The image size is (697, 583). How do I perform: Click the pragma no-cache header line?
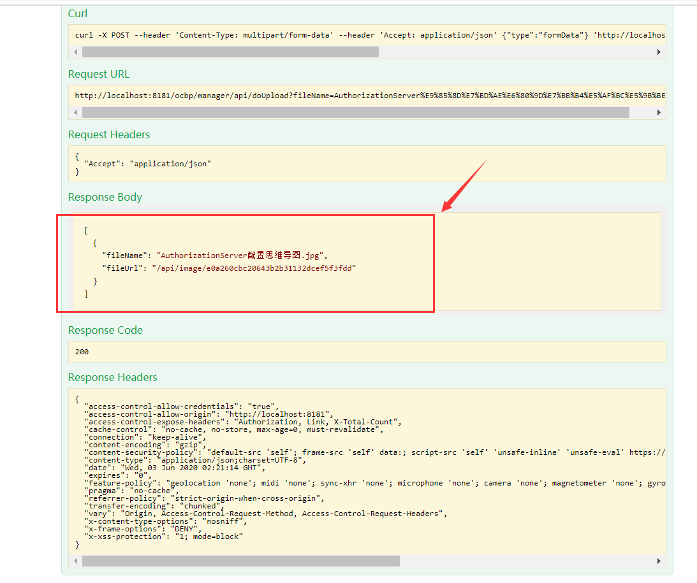(131, 491)
